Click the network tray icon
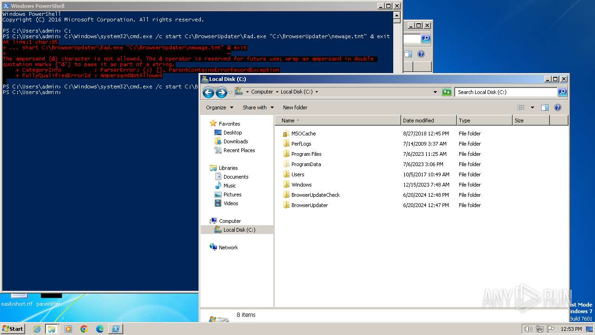Viewport: 595px width, 335px height. [x=540, y=329]
